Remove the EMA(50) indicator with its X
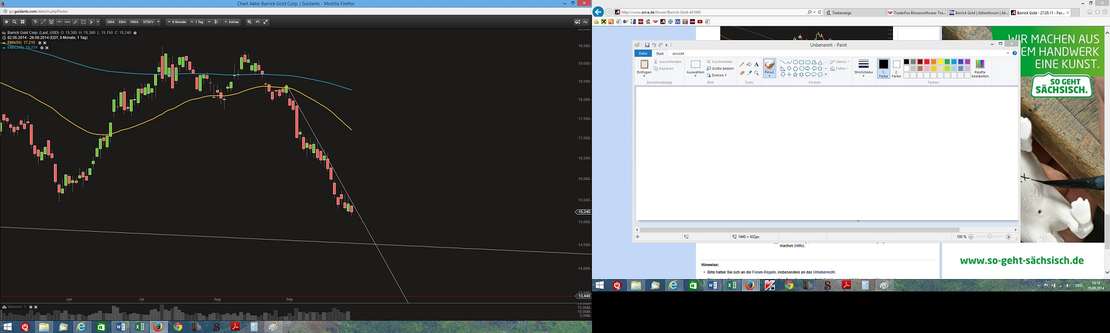1110x333 pixels. pyautogui.click(x=45, y=43)
